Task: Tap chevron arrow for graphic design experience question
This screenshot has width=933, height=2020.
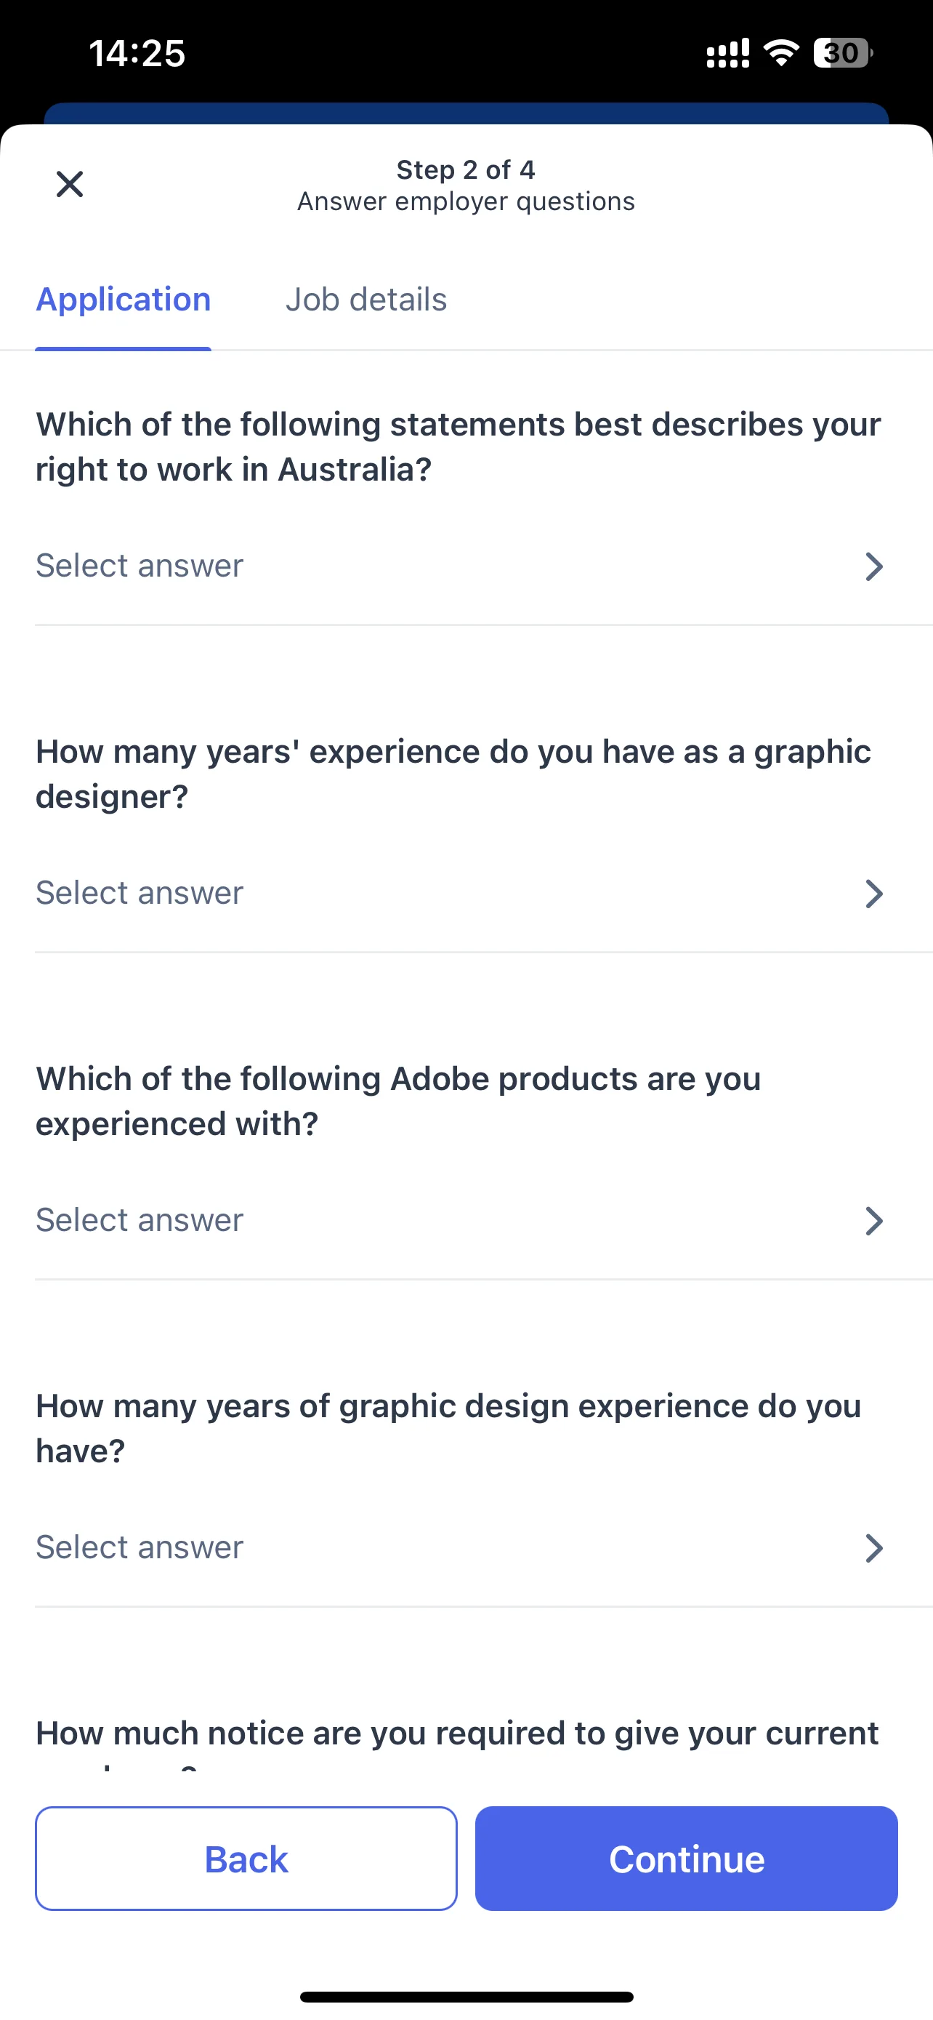Action: click(873, 1547)
